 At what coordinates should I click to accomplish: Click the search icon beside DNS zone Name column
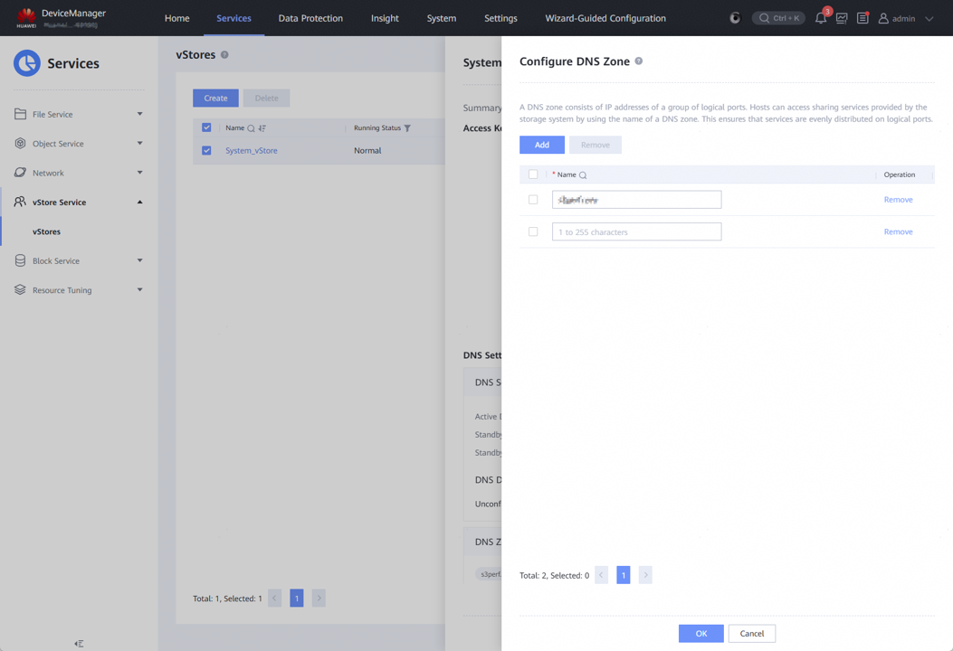click(x=583, y=175)
